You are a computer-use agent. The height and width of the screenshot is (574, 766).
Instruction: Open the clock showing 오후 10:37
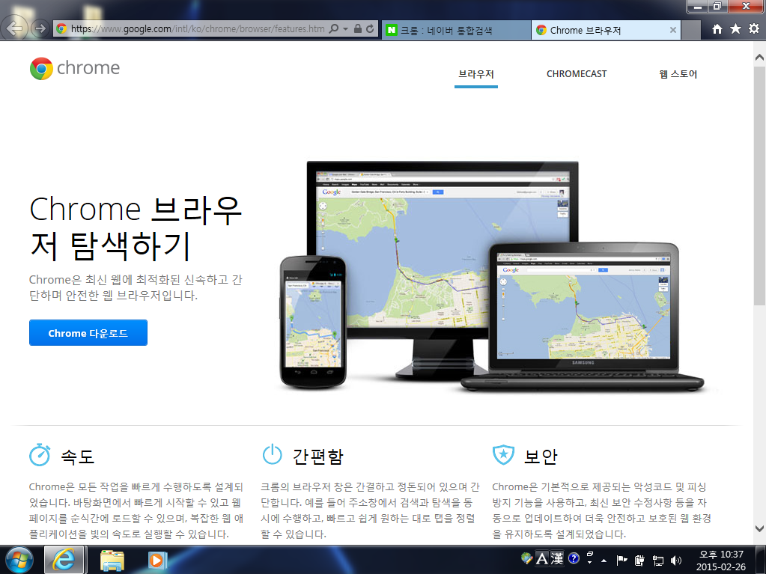pyautogui.click(x=721, y=561)
